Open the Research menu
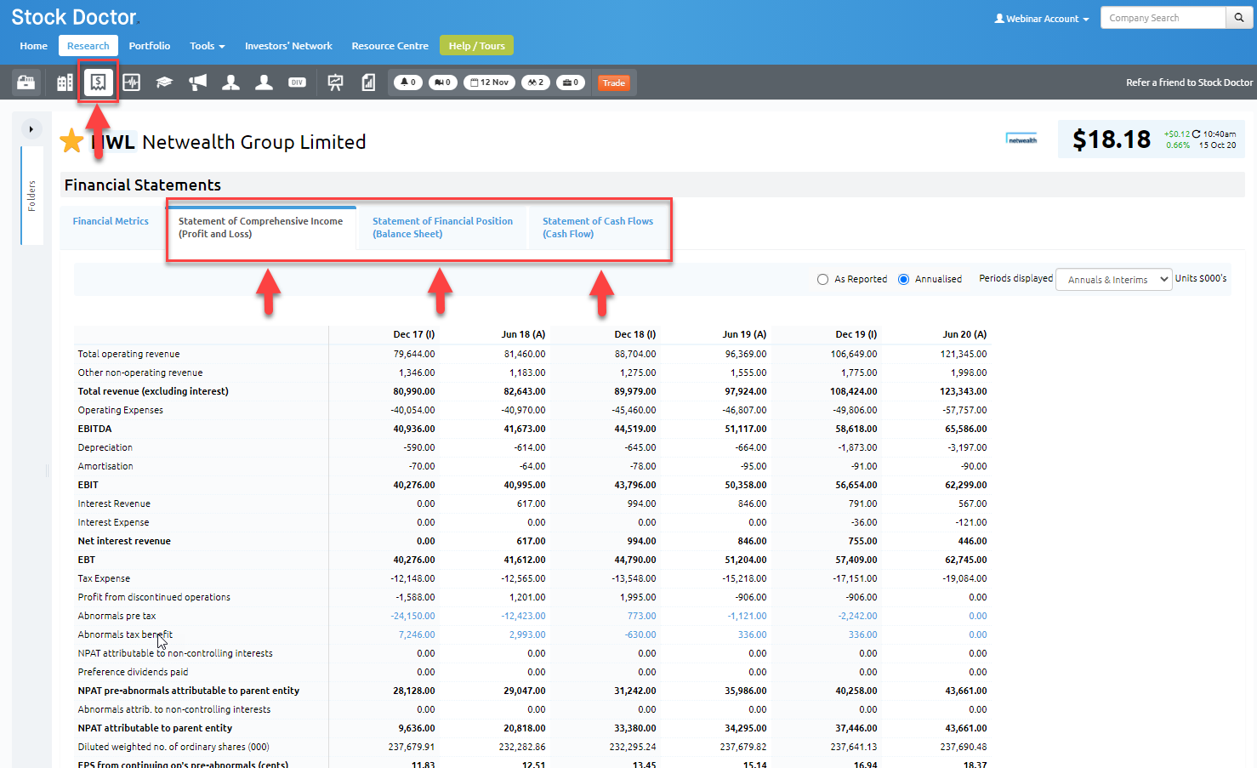Image resolution: width=1257 pixels, height=768 pixels. click(x=88, y=46)
